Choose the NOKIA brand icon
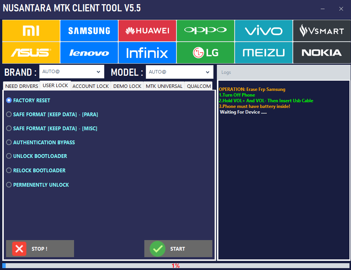The image size is (351, 270). pyautogui.click(x=322, y=53)
